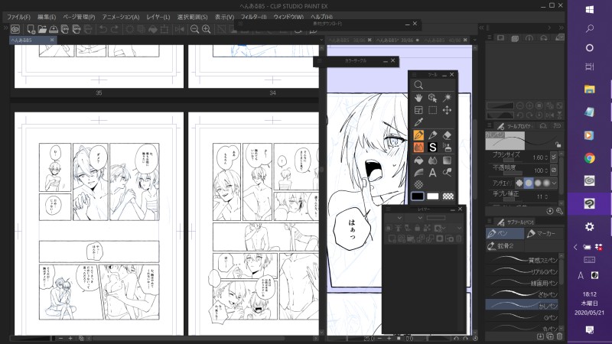This screenshot has height=344, width=612.
Task: Select the Eyedropper tool
Action: (x=418, y=122)
